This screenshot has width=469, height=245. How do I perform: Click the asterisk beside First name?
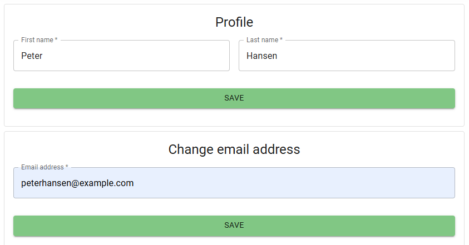point(56,40)
